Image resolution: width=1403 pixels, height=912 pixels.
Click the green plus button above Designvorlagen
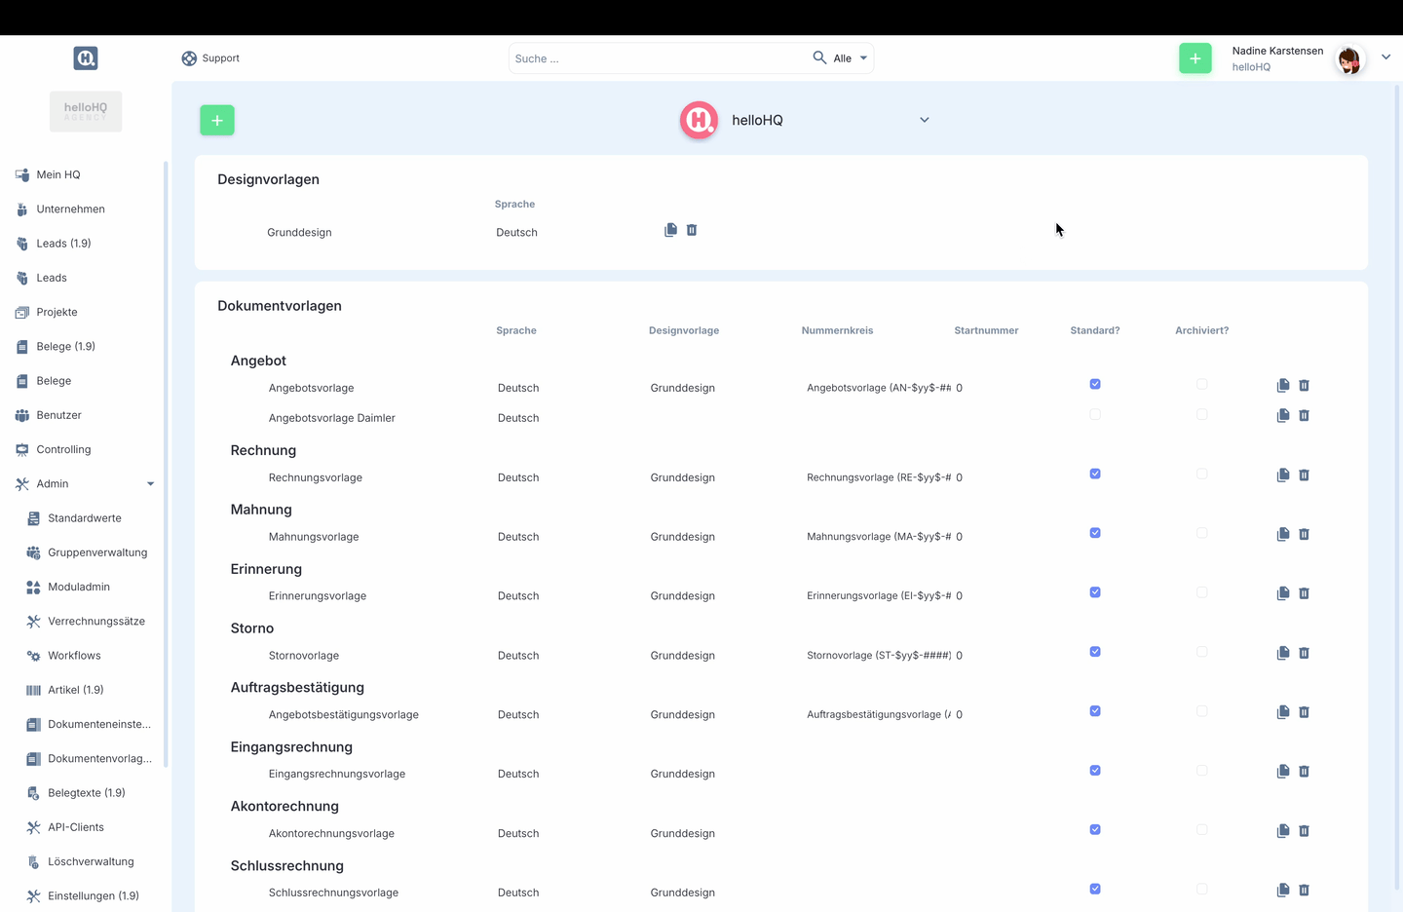click(x=217, y=120)
